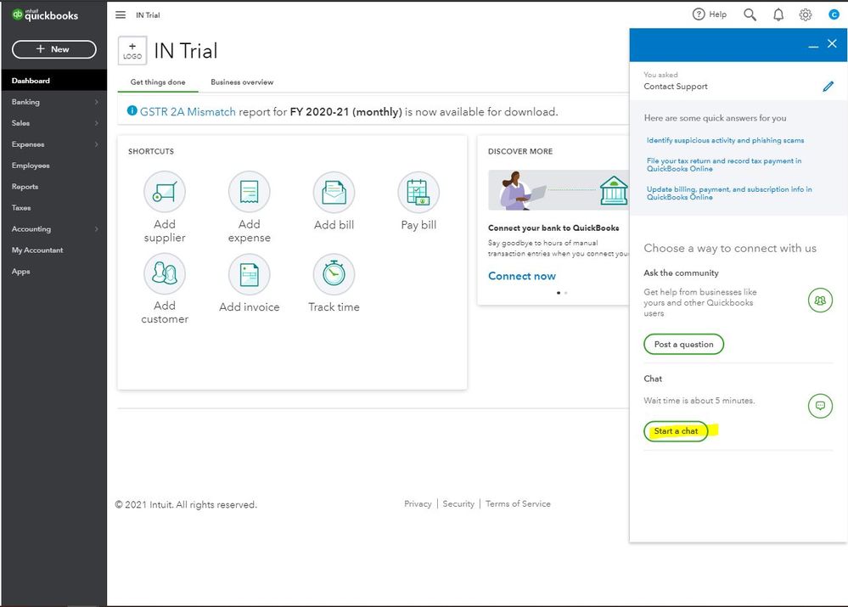This screenshot has width=848, height=607.
Task: Click the QuickBooks logo
Action: (x=45, y=14)
